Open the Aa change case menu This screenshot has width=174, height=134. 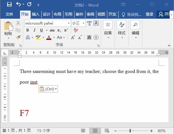61,37
